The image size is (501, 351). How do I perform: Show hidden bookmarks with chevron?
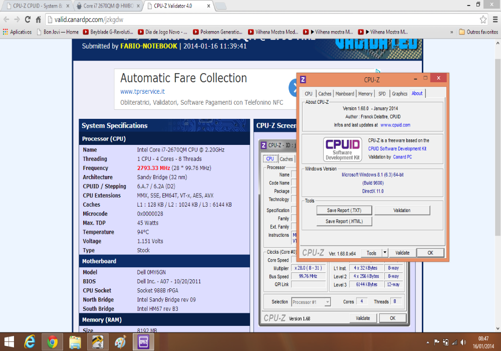tap(451, 32)
